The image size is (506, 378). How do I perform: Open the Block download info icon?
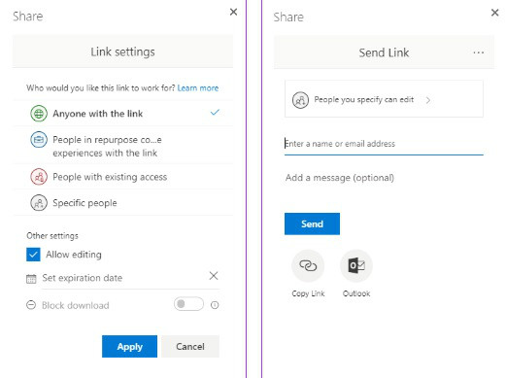[215, 305]
